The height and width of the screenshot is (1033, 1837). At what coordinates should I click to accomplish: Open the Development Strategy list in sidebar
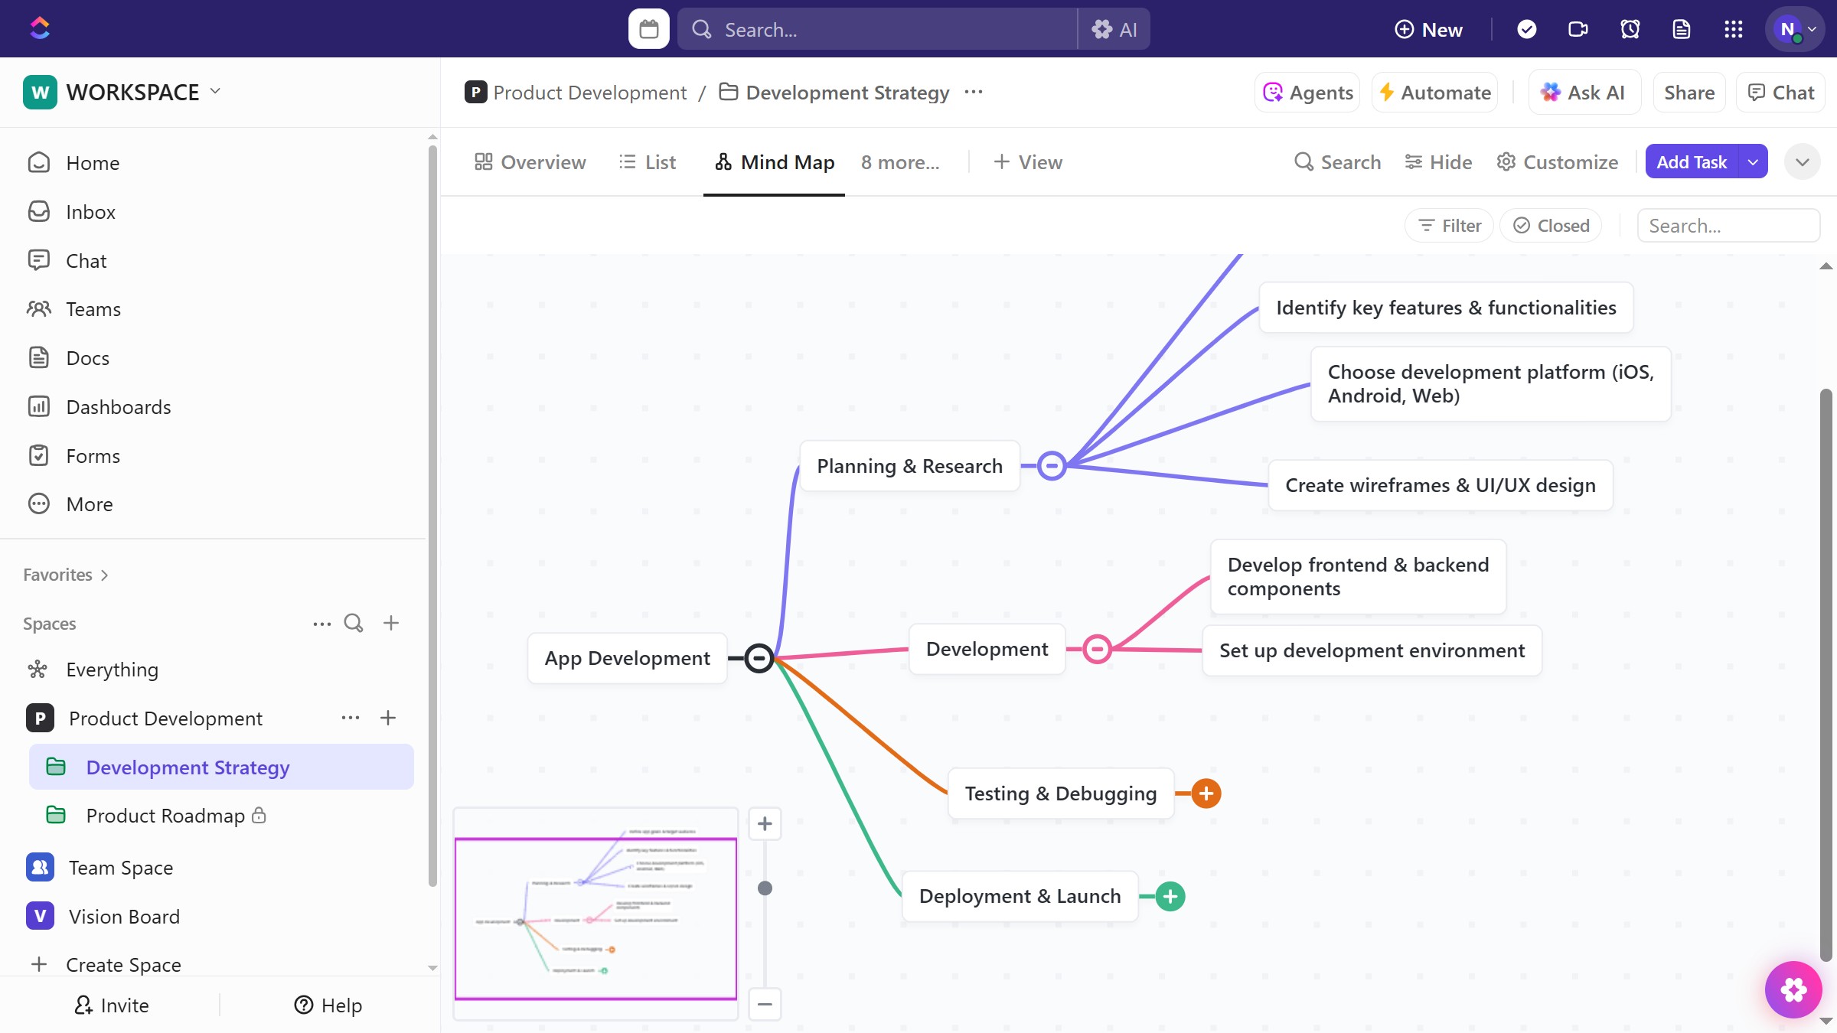[188, 767]
